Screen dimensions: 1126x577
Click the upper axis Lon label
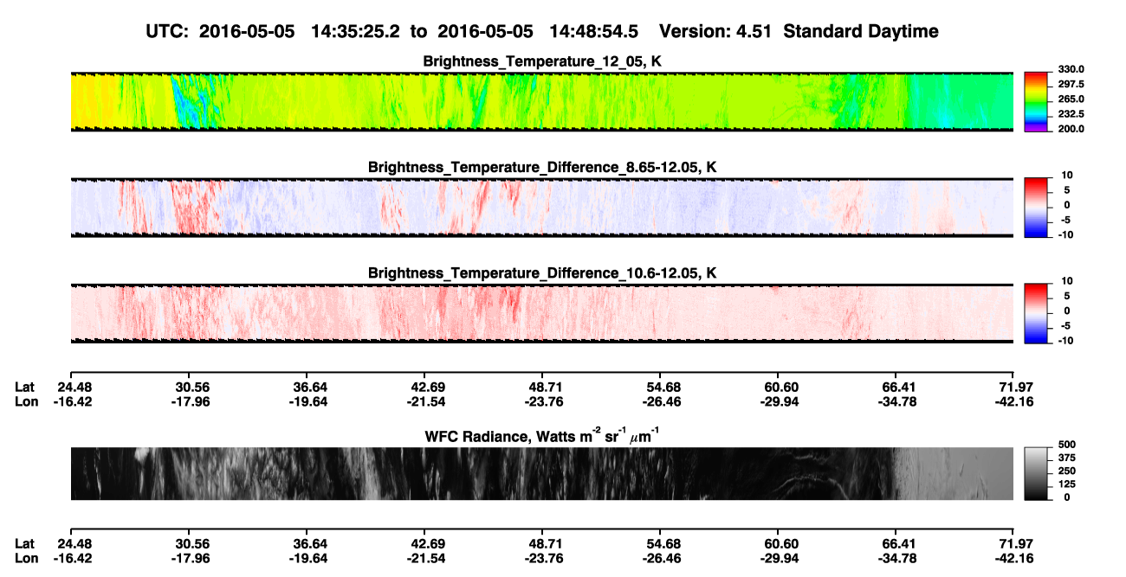(26, 401)
